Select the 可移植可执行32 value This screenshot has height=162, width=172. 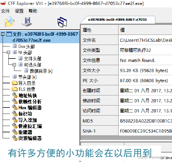pos(136,50)
